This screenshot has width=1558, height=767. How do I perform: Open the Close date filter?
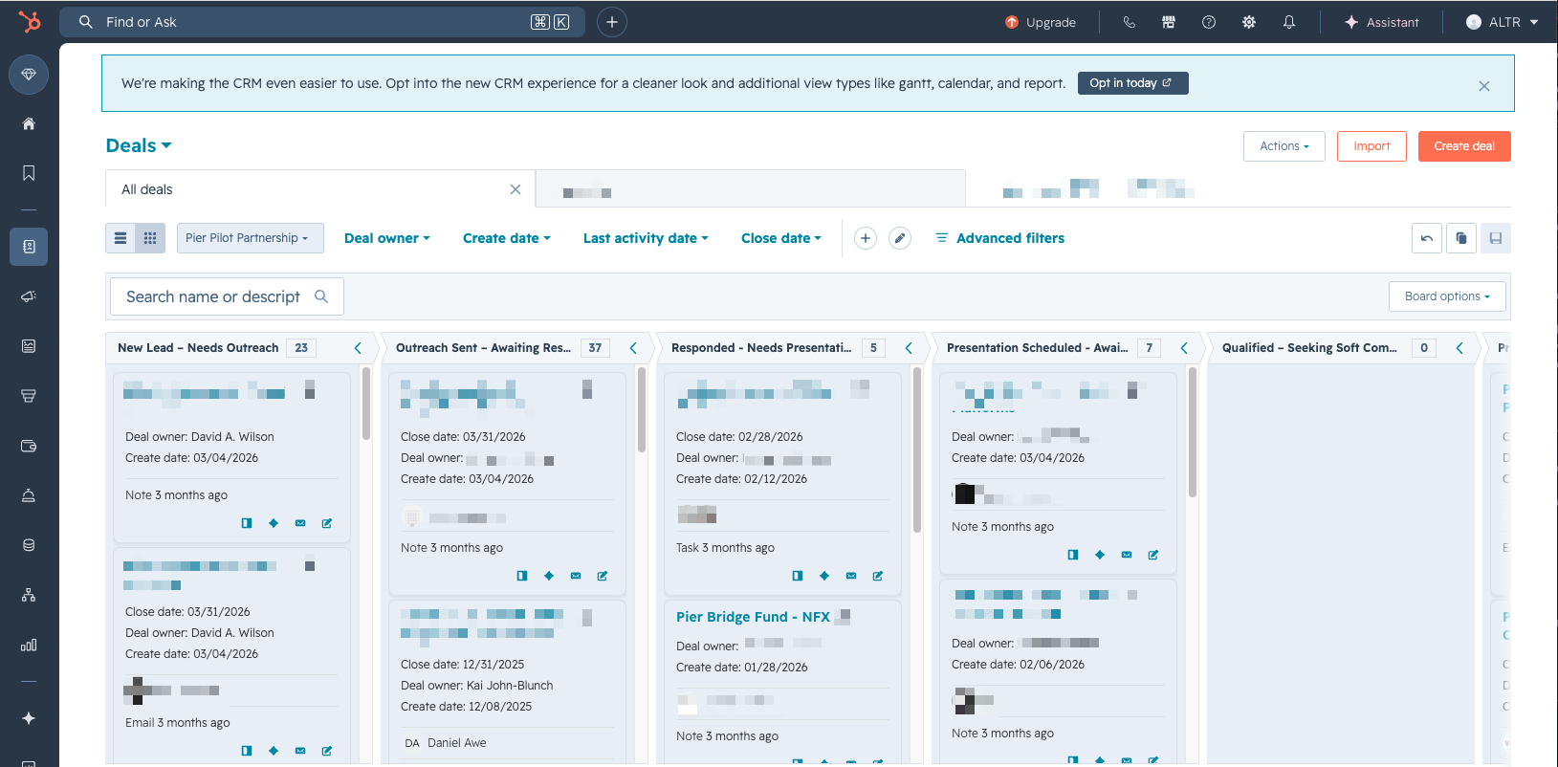(x=781, y=238)
